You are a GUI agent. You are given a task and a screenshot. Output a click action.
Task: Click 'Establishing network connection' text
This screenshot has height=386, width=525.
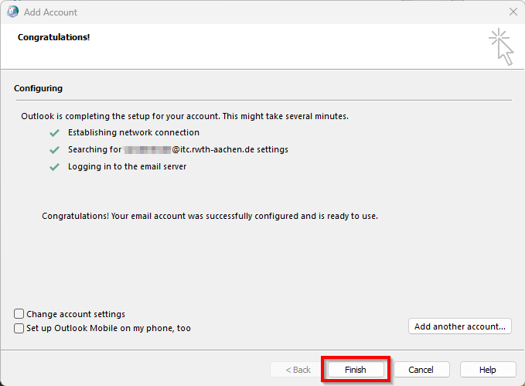pyautogui.click(x=134, y=132)
